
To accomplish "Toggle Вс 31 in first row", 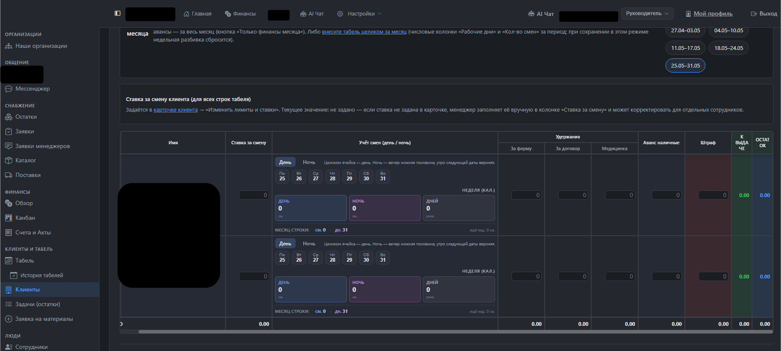I will tap(383, 177).
